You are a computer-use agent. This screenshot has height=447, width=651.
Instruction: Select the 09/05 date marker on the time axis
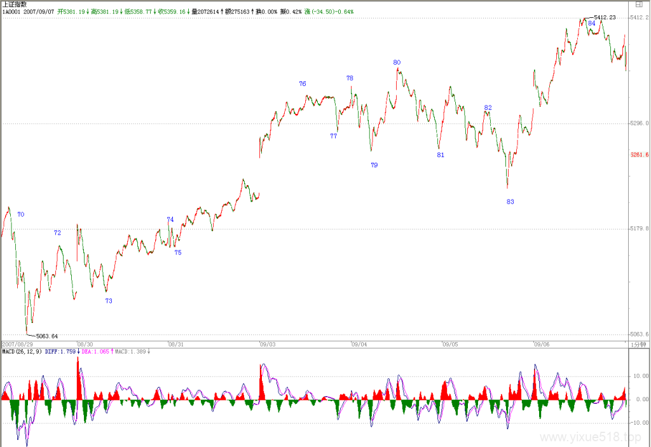click(x=450, y=345)
